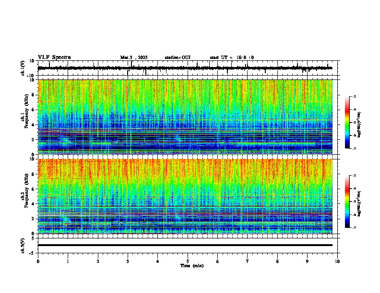Screen dimensions: 380x293
Task: Click the "-3" tick on ch.2 colorbar
Action: (x=354, y=176)
